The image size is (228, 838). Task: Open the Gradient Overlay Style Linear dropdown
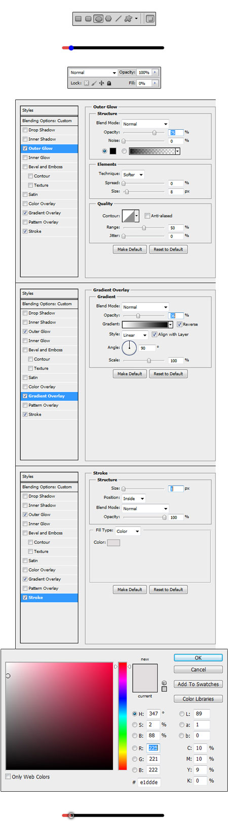(135, 335)
